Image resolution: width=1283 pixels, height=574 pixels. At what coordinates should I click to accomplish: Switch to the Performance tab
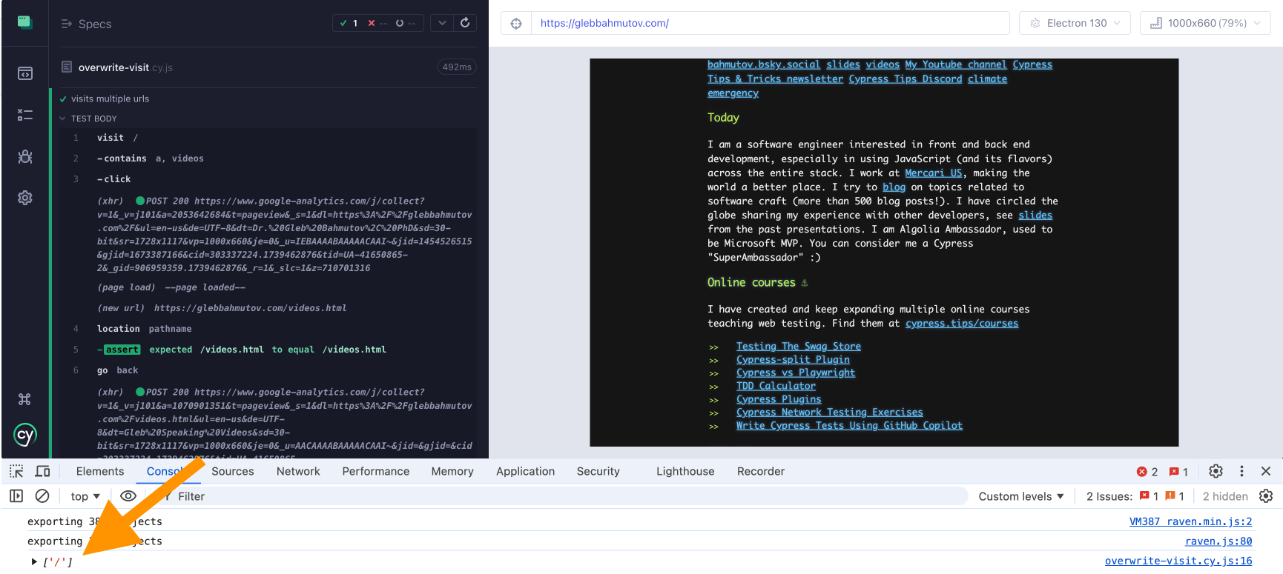[x=376, y=471]
